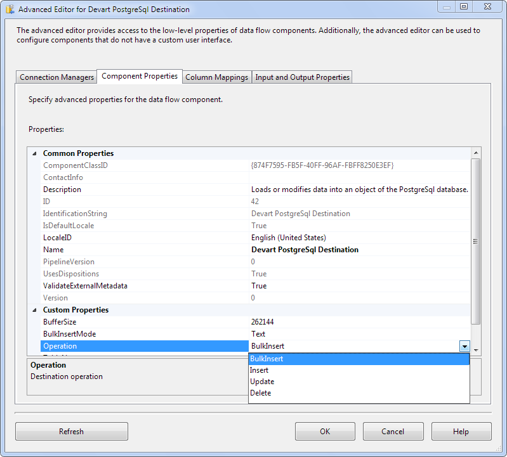Edit the BufferSize value 262144
This screenshot has width=507, height=457.
[359, 322]
